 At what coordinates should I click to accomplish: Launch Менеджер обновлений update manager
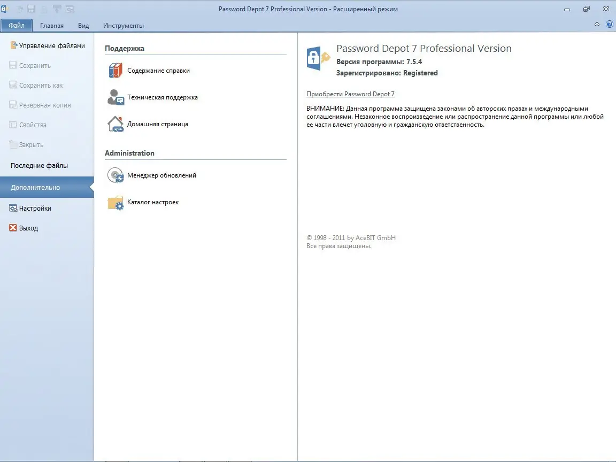point(152,175)
